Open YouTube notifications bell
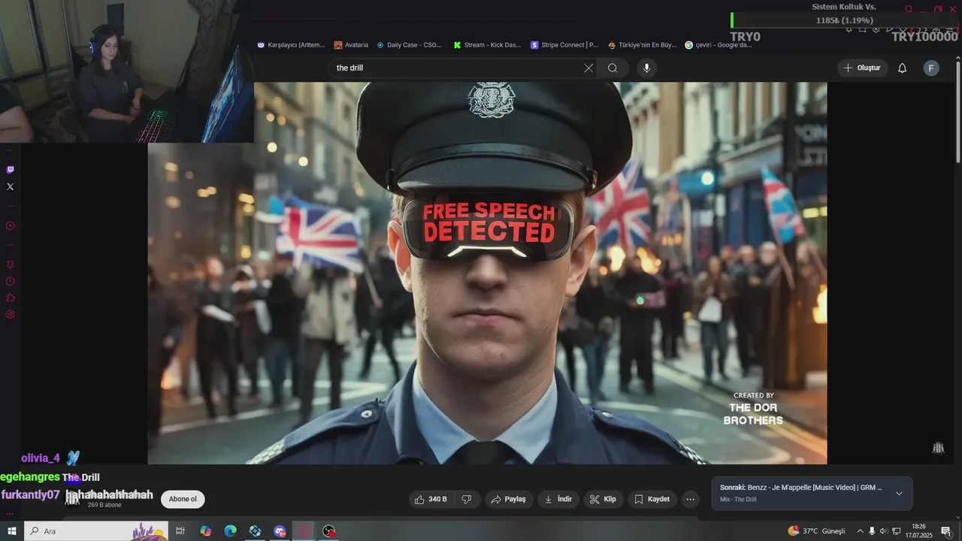Viewport: 962px width, 541px height. point(903,68)
